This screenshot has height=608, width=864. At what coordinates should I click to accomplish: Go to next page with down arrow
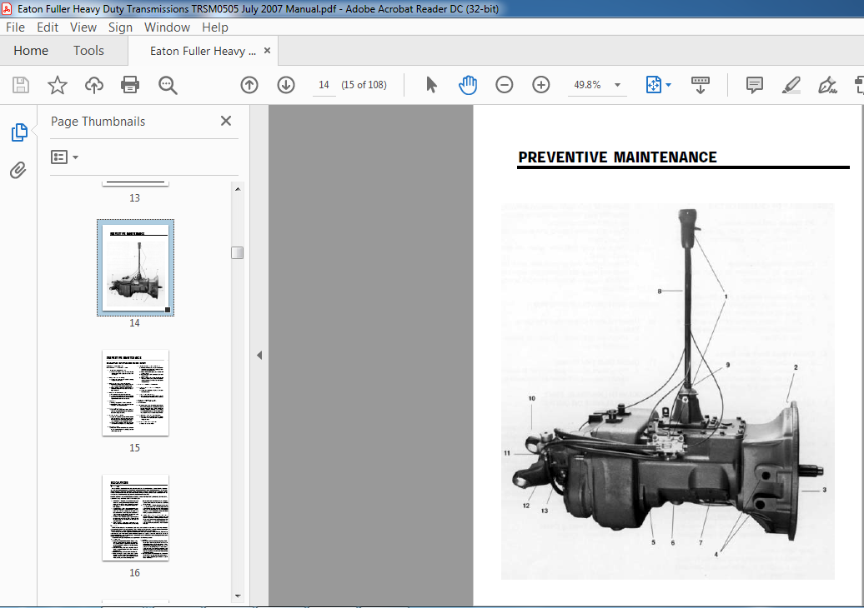click(x=286, y=85)
